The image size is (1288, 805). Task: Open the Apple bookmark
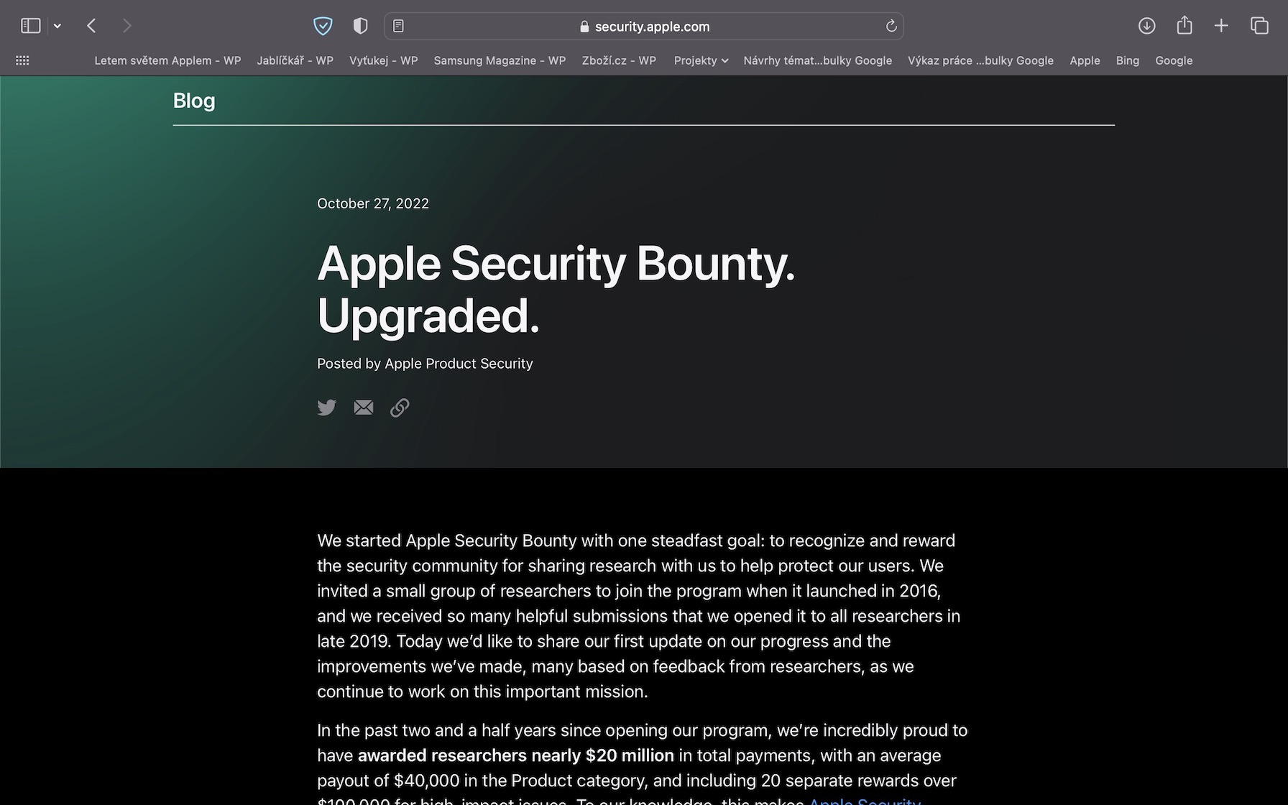pyautogui.click(x=1085, y=60)
